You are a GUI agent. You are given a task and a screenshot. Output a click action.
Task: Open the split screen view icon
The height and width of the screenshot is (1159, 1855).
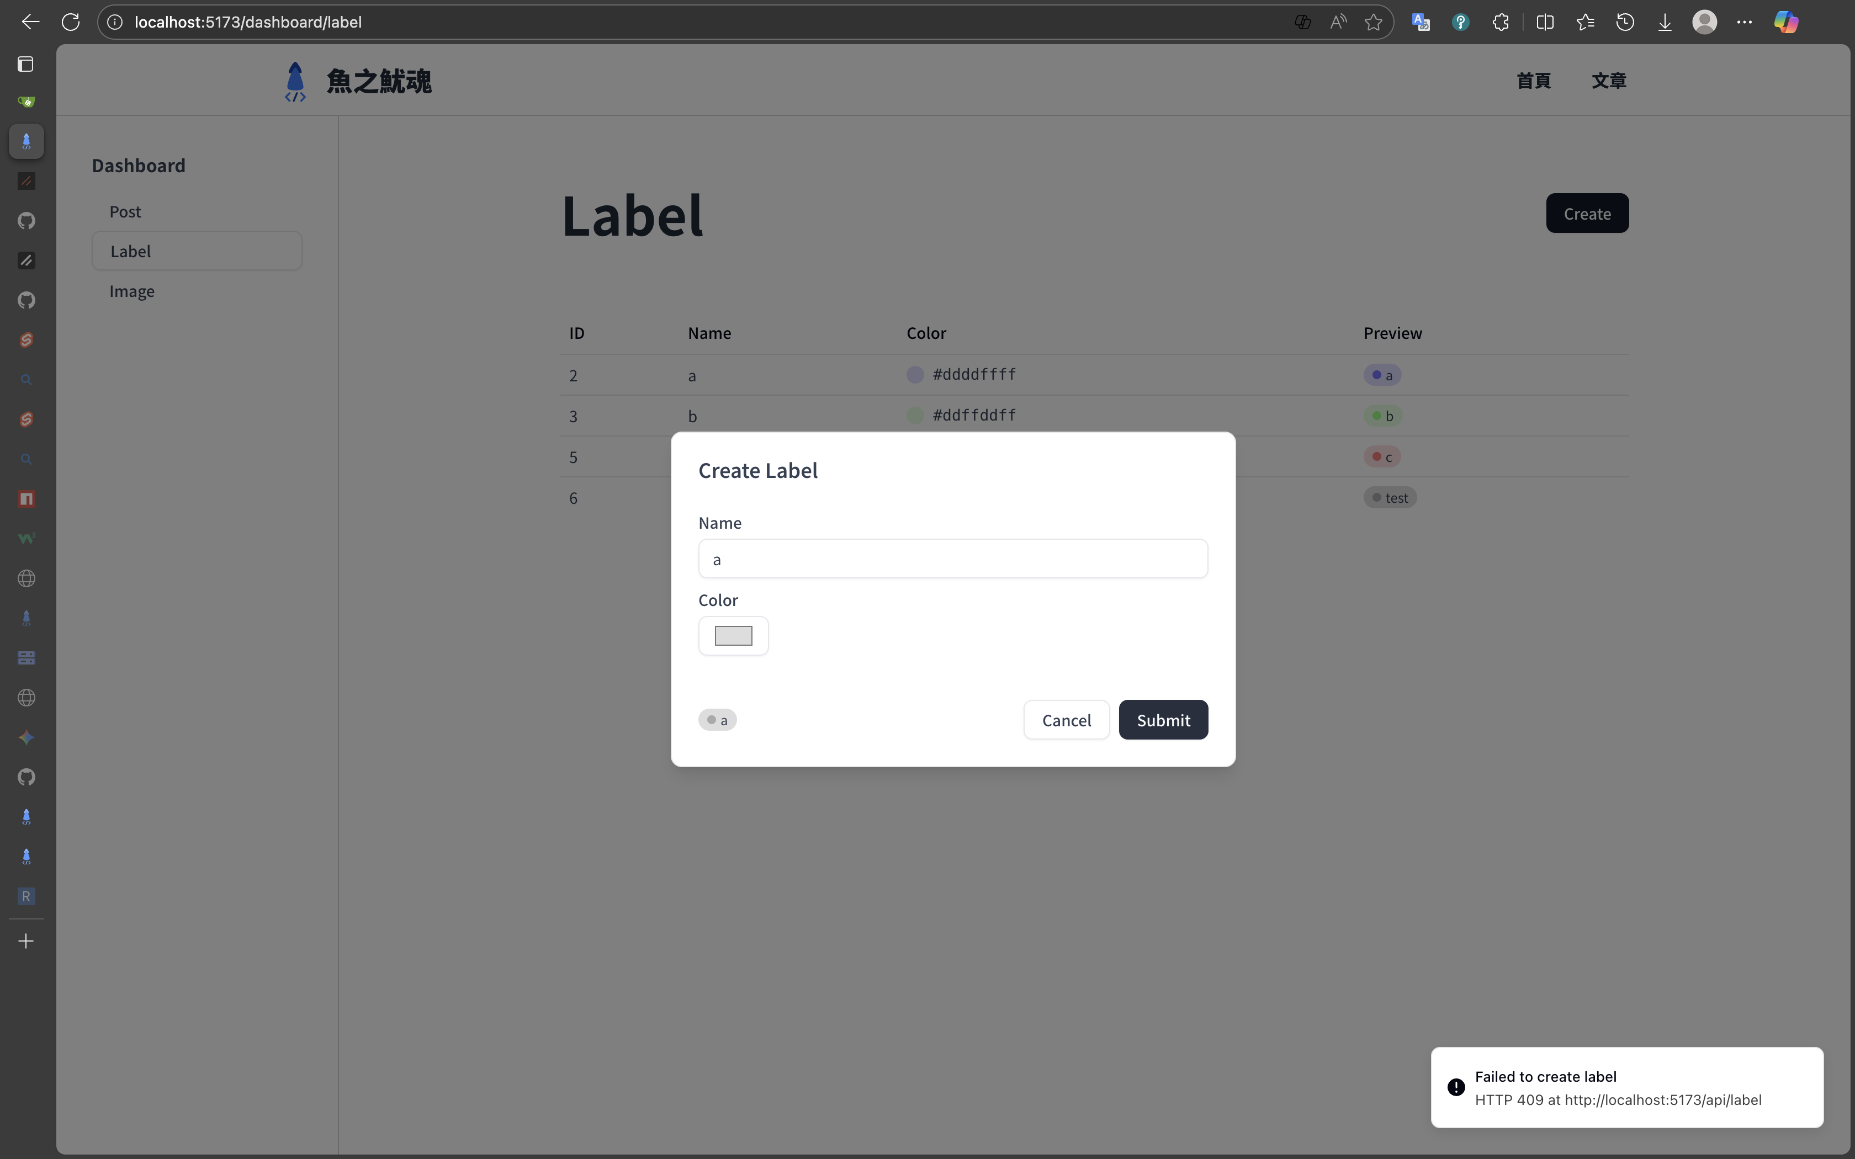(1545, 22)
